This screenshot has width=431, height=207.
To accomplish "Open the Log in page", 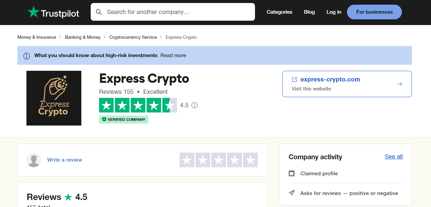I will (334, 12).
